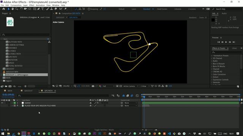Screen dimensions: 243x136
Task: Click the current time indicator 0:01:09:01
Action: pyautogui.click(x=8, y=95)
